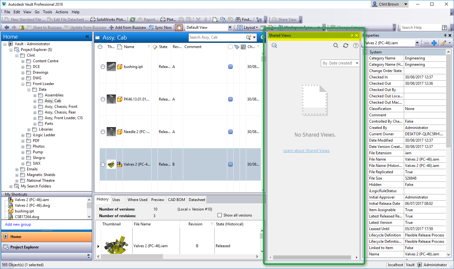Click in the Search Assy, Cab field
The height and width of the screenshot is (269, 454).
(x=217, y=37)
